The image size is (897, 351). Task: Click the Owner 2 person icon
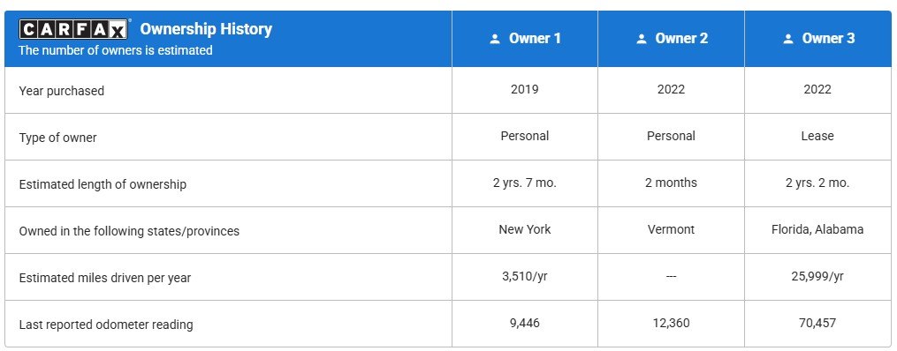(642, 39)
